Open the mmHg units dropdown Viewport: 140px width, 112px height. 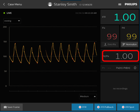[x=12, y=21]
